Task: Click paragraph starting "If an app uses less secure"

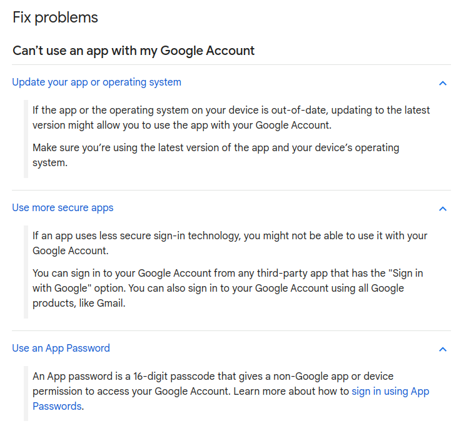Action: [x=230, y=243]
